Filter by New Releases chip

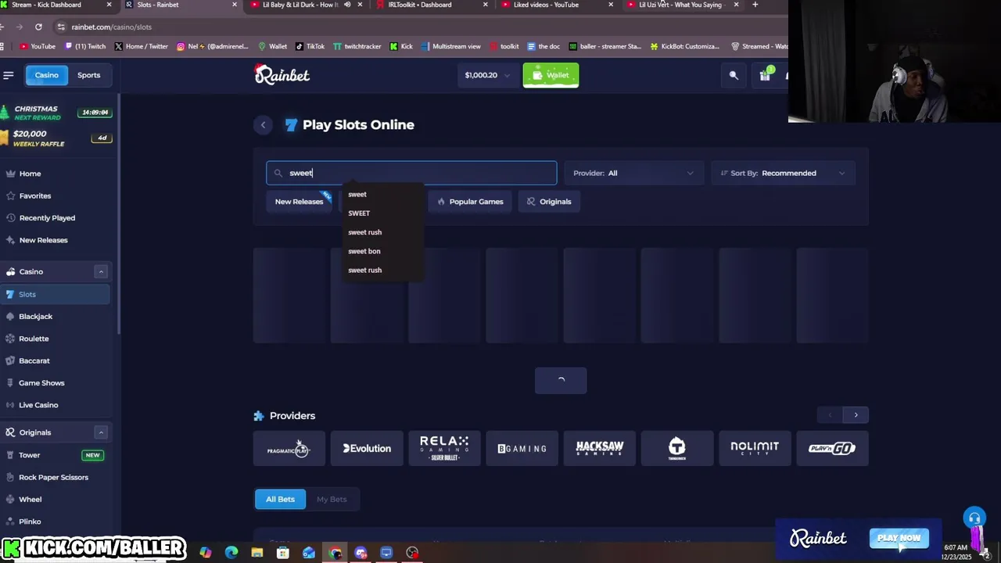click(x=299, y=202)
